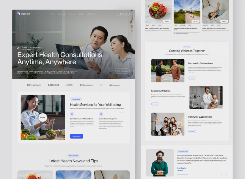Click the next testimonial arrow
Screen dimensions: 245x179
(x=226, y=174)
